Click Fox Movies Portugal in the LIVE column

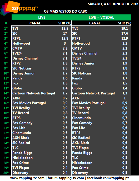coord(29,103)
